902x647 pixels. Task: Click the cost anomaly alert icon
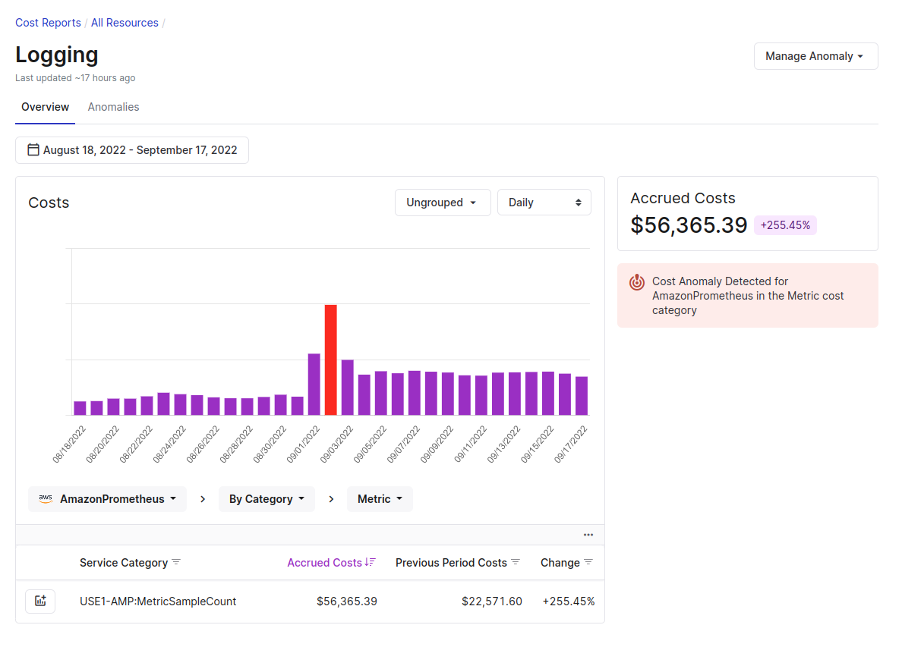coord(637,281)
